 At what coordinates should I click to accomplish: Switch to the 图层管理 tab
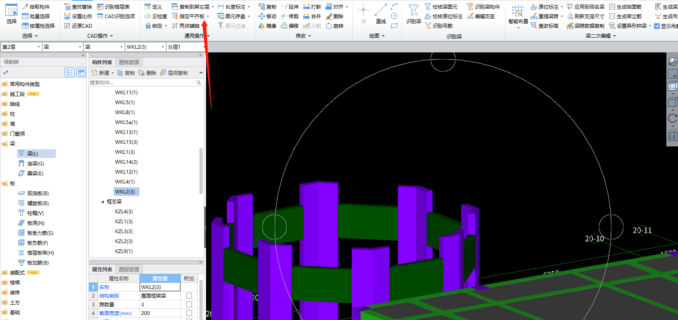pyautogui.click(x=129, y=269)
